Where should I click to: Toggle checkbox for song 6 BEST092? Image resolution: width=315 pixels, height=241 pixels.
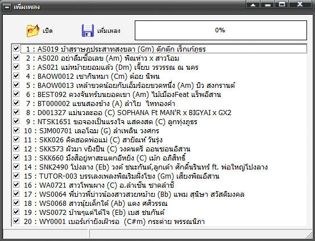coord(16,94)
